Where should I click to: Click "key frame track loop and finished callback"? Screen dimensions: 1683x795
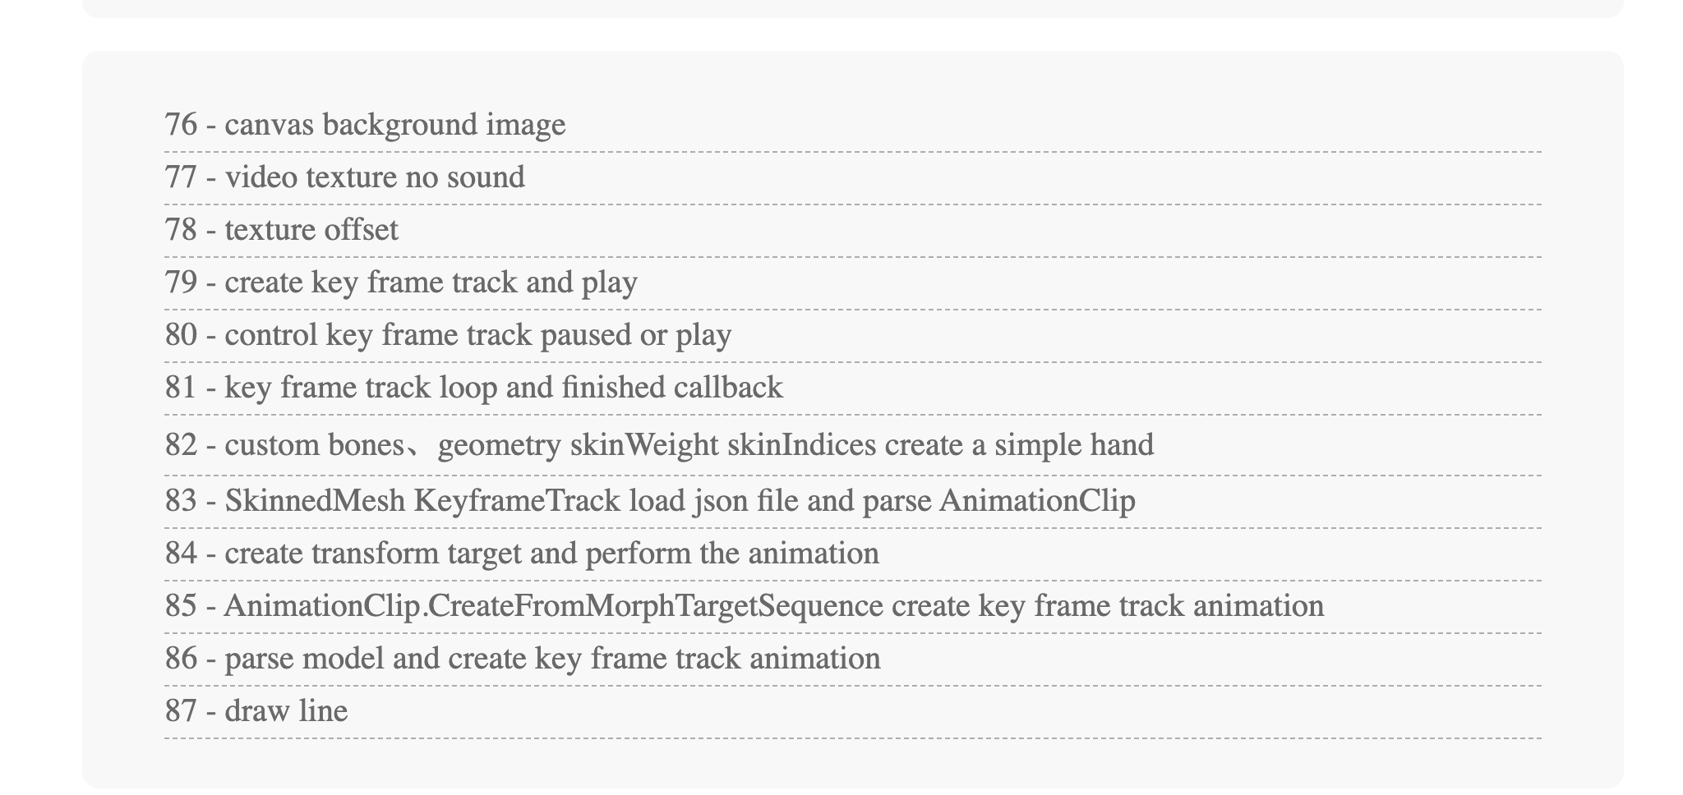coord(473,388)
